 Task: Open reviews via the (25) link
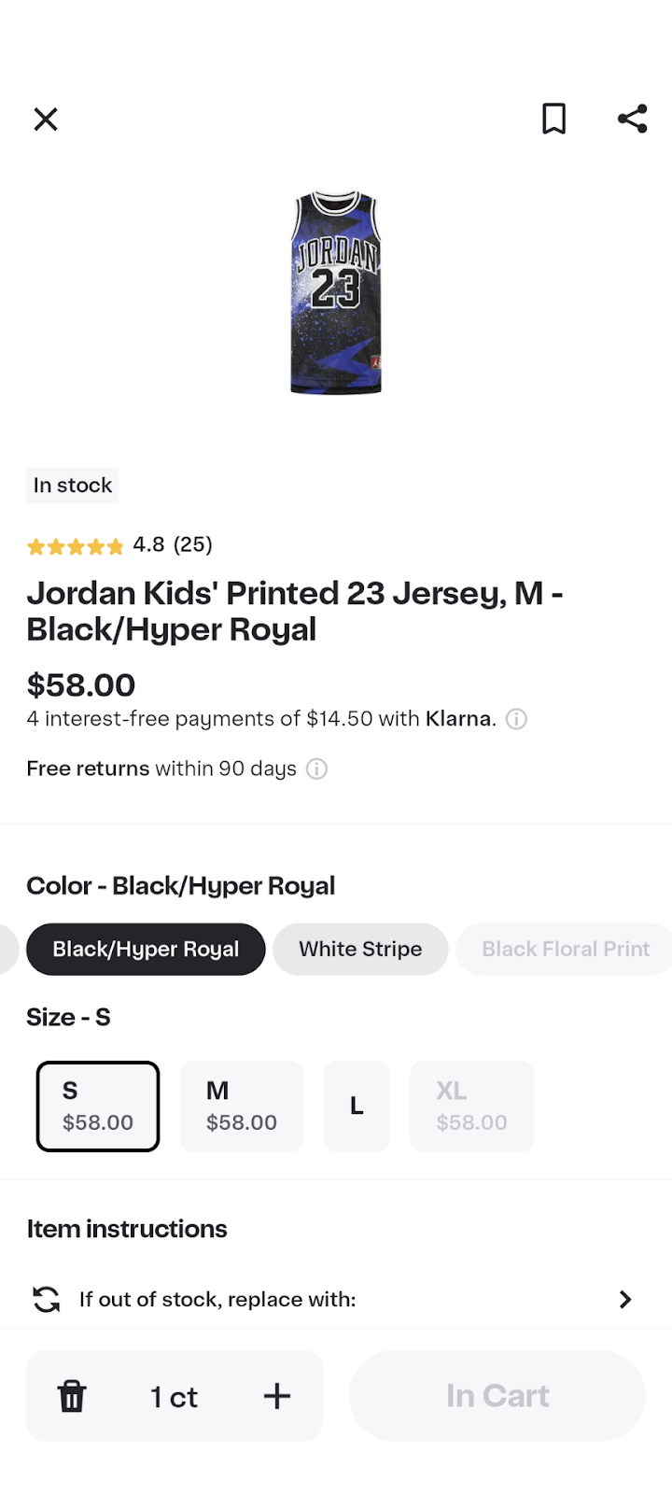click(x=193, y=545)
